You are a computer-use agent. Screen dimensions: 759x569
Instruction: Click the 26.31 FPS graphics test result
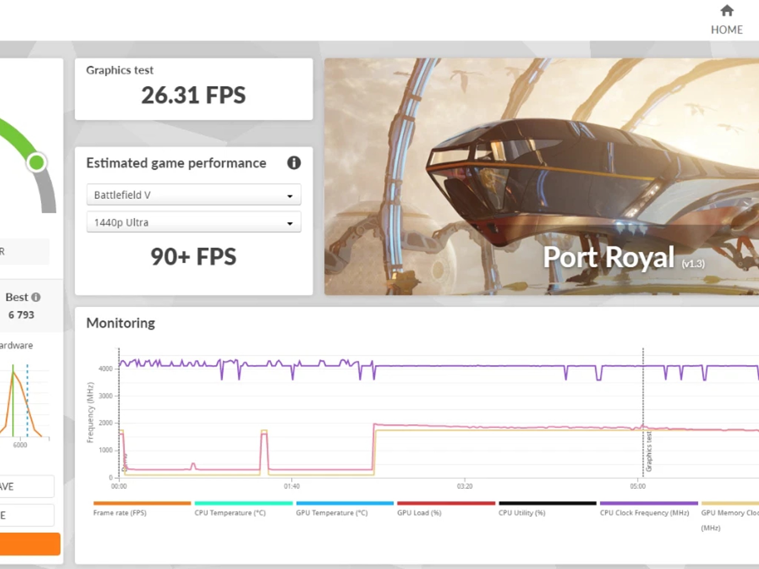click(x=193, y=95)
